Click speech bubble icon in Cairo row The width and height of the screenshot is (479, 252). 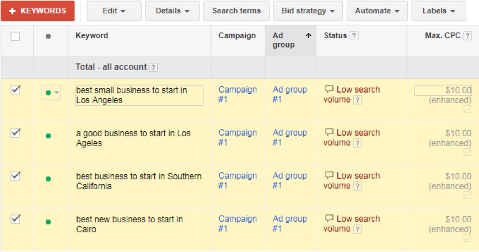coord(329,218)
